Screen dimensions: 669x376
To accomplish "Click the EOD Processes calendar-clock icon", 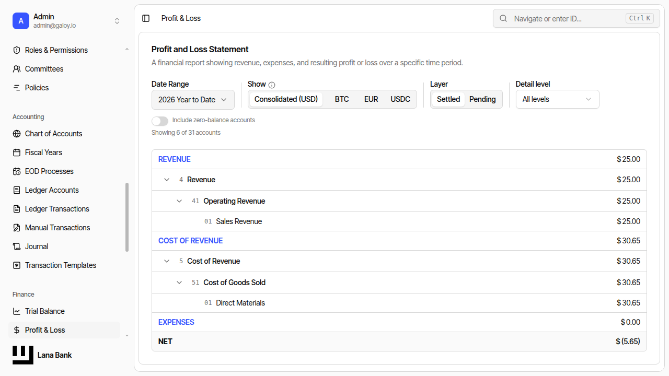I will point(17,171).
